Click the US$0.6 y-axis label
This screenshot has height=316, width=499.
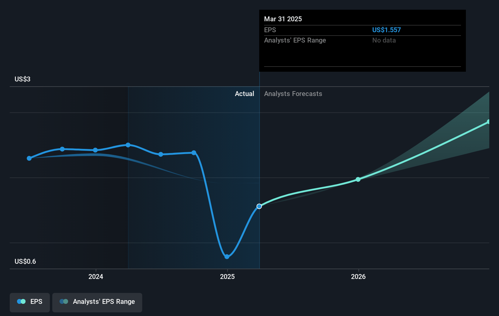25,261
